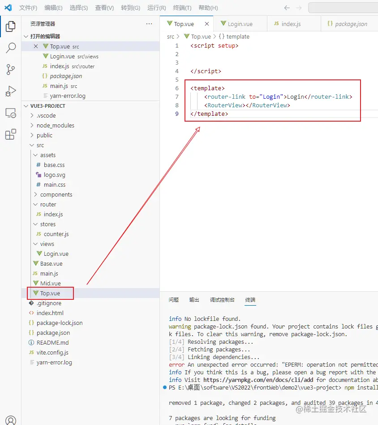Open the 转到(G) menu
Viewport: 378px width, 425px height.
[x=131, y=8]
